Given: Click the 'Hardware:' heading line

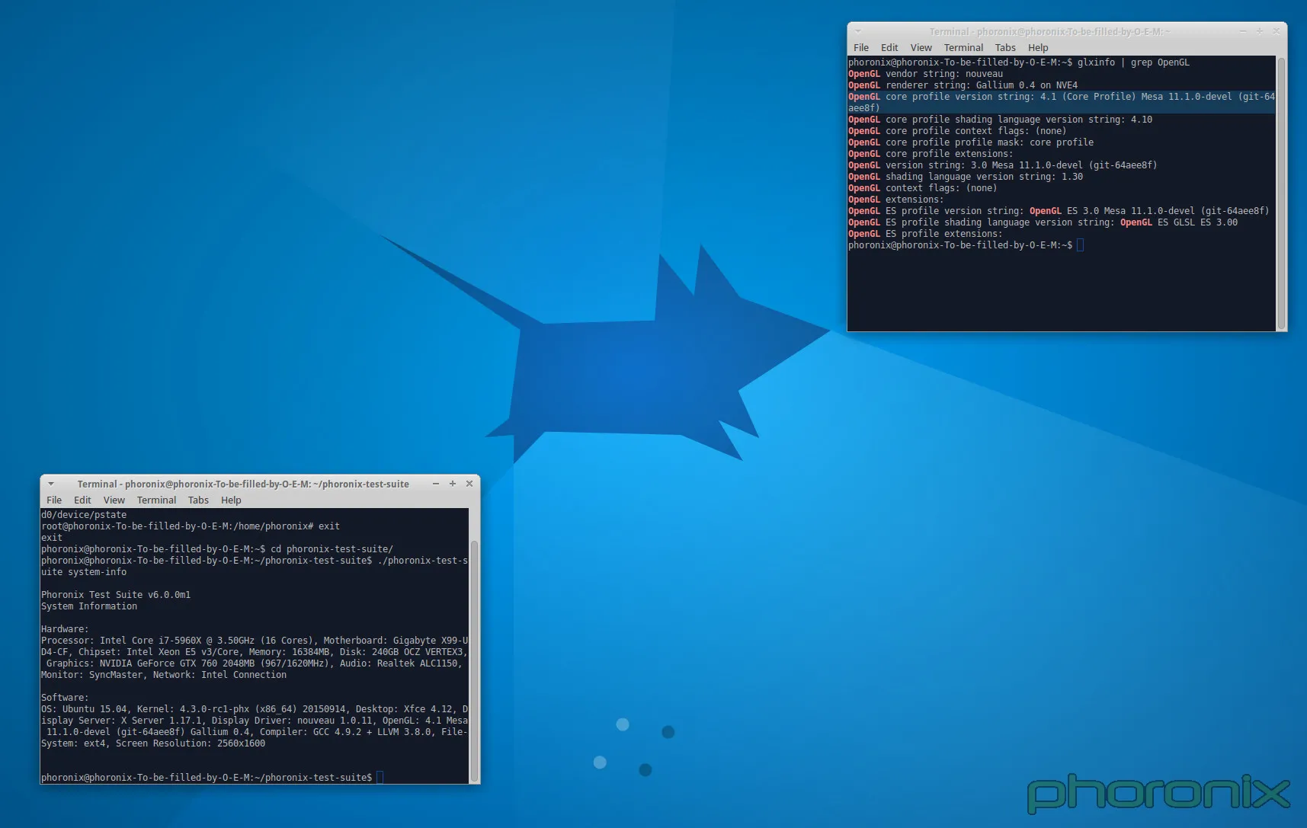Looking at the screenshot, I should pyautogui.click(x=65, y=629).
